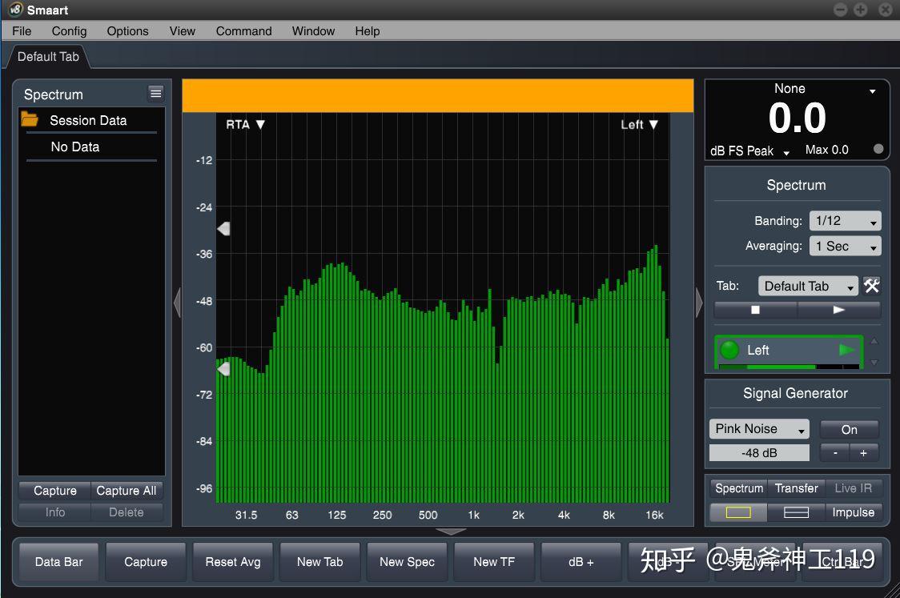This screenshot has width=900, height=598.
Task: Switch to Impulse mode
Action: pyautogui.click(x=853, y=512)
